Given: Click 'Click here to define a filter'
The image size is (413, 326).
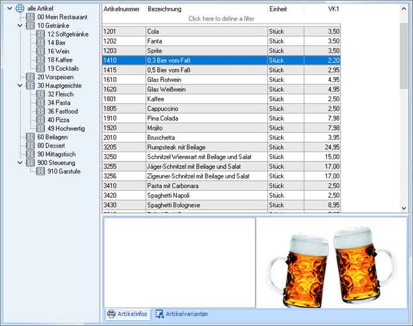Looking at the screenshot, I should 221,19.
